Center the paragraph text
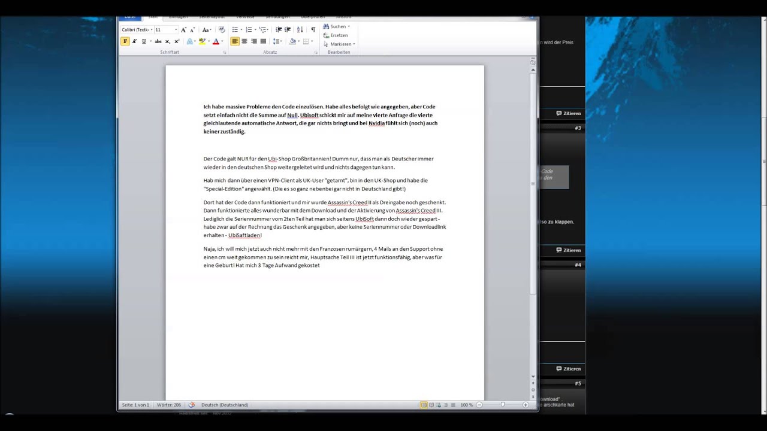Screen dimensions: 767x431 coord(244,41)
